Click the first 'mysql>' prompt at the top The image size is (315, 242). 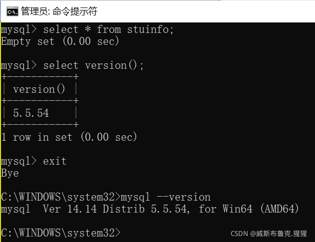pos(19,29)
